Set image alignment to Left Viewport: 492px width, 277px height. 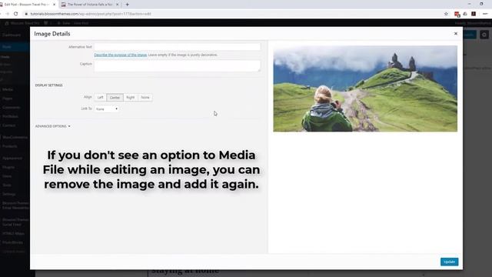pos(101,98)
